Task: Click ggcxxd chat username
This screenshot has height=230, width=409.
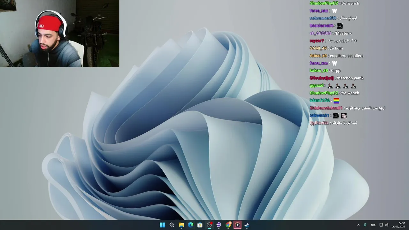Action: pos(316,86)
